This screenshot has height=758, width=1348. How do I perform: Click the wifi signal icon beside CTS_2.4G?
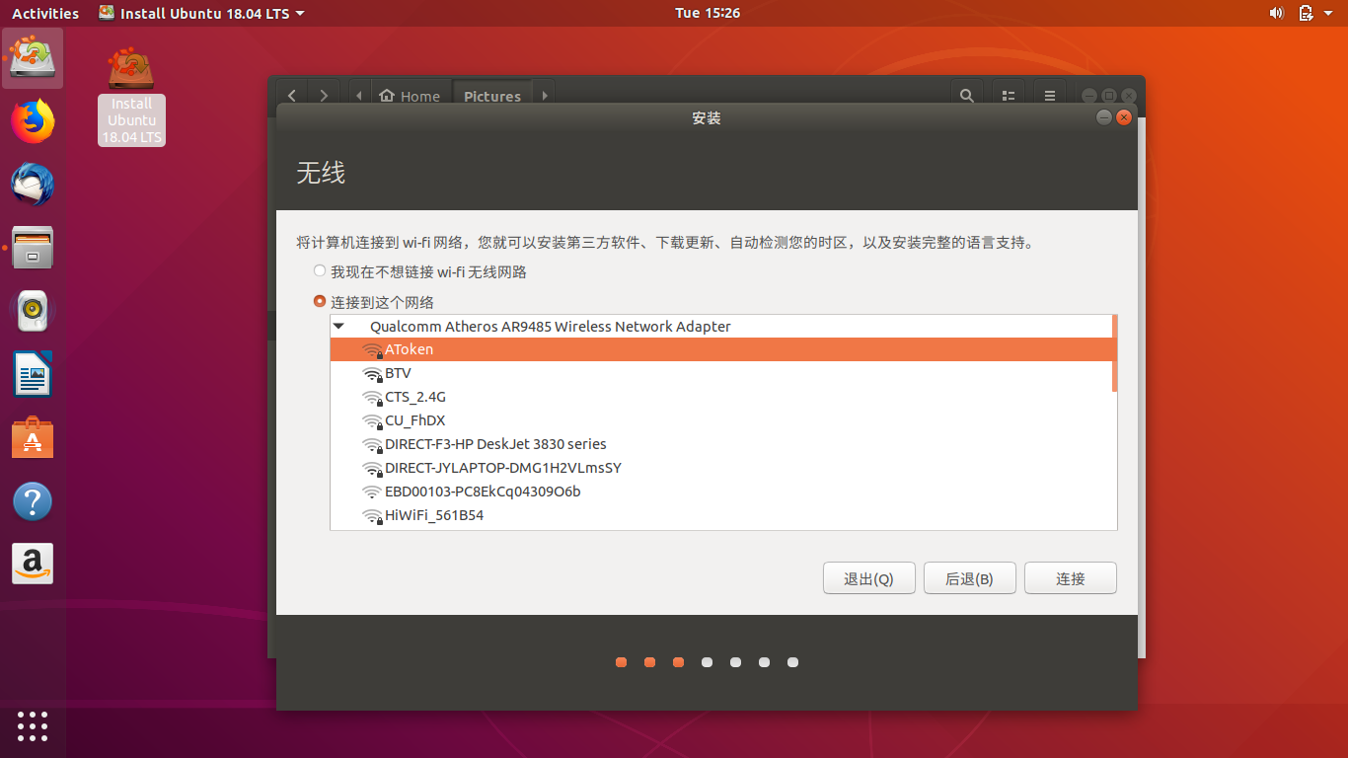click(372, 398)
